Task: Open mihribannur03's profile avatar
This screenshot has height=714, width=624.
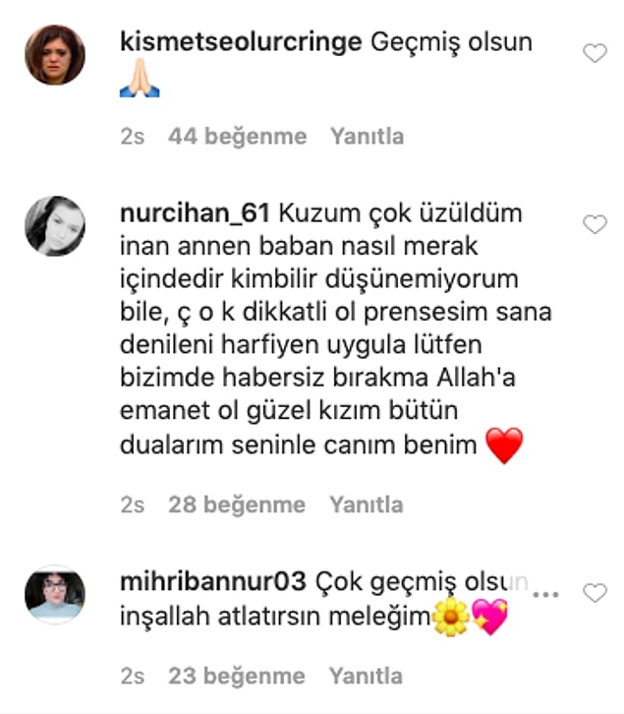Action: [55, 594]
